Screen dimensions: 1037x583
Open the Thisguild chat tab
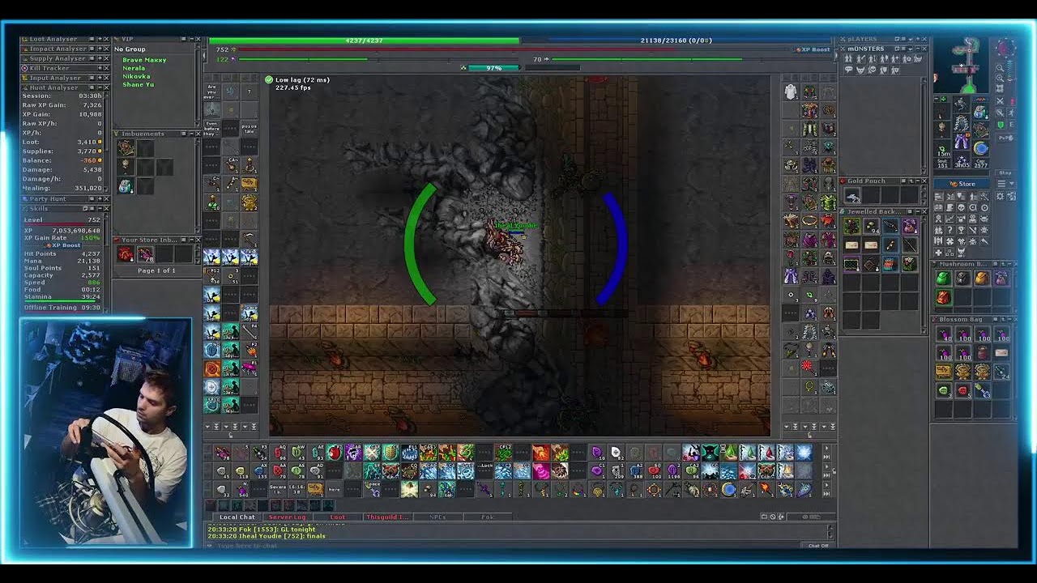coord(387,517)
